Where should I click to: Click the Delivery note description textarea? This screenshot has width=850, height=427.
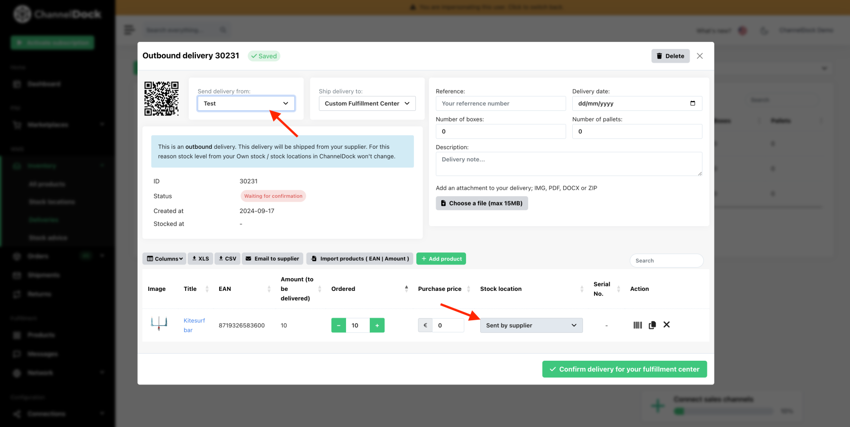[x=569, y=164]
